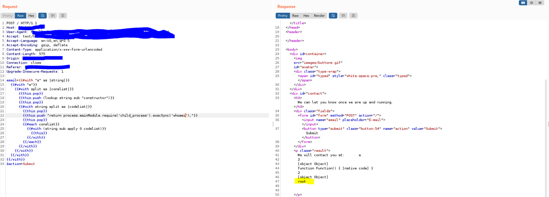Click the 'Connection: close' header line
Screen dimensions: 549x197
tap(24, 63)
